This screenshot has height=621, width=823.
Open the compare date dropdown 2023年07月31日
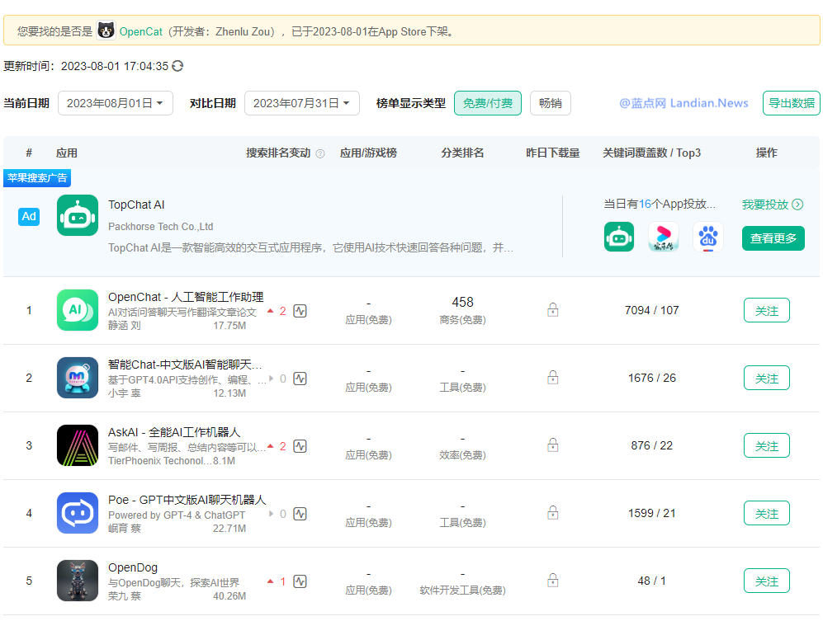[302, 103]
